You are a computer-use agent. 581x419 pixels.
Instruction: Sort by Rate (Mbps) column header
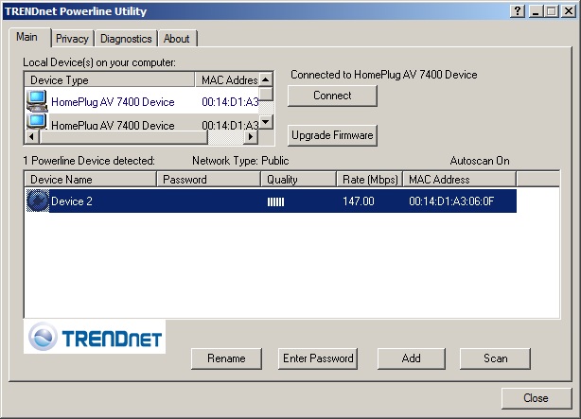(369, 180)
